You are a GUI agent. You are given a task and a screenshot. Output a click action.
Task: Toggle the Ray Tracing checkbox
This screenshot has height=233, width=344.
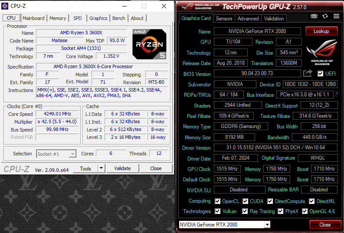(245, 211)
